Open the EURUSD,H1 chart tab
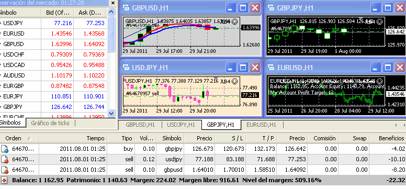The image size is (406, 189). [x=261, y=125]
